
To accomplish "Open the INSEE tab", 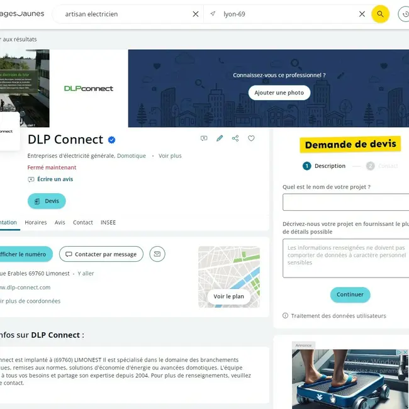I will (108, 223).
